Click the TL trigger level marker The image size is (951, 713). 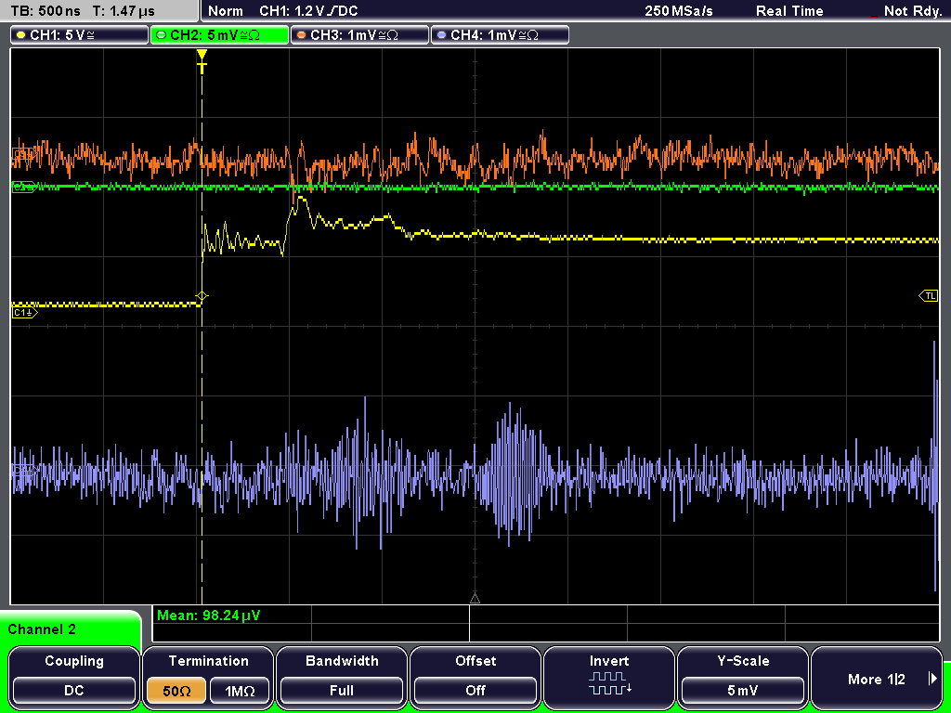tap(929, 296)
